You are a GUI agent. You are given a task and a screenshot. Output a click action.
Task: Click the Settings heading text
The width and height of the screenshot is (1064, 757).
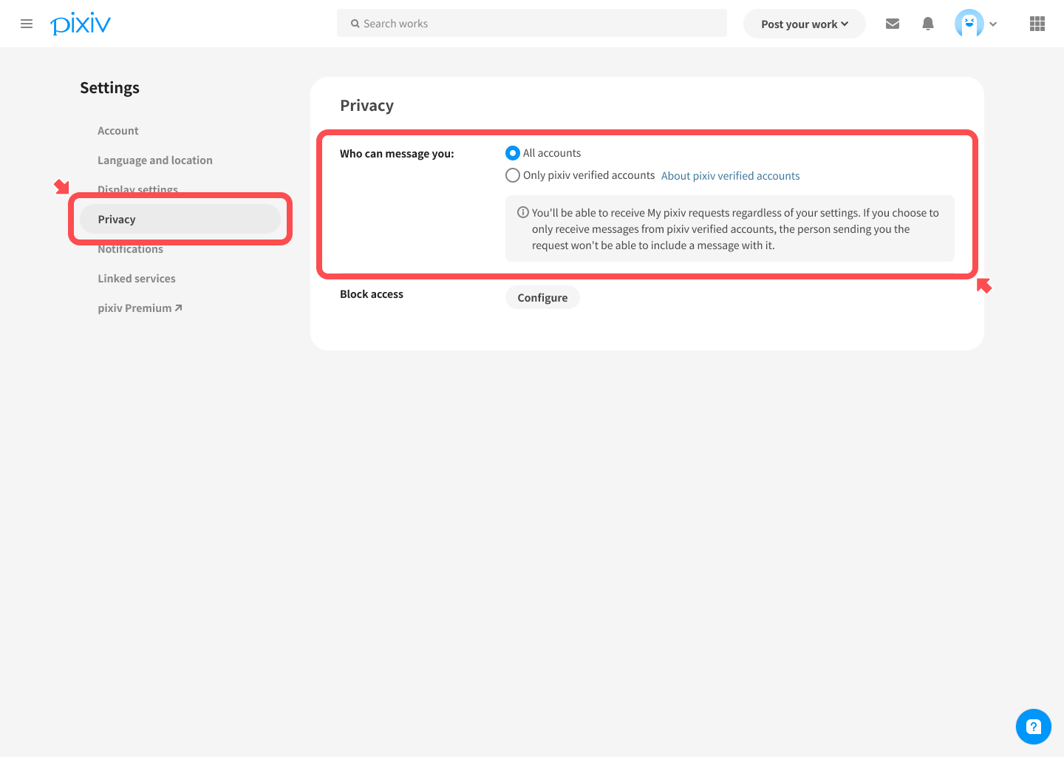click(109, 88)
